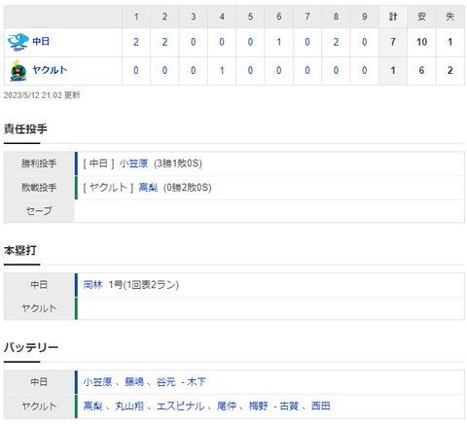Open losing pitcher 高梨 profile link
Screen dimensions: 467x424
[x=148, y=188]
